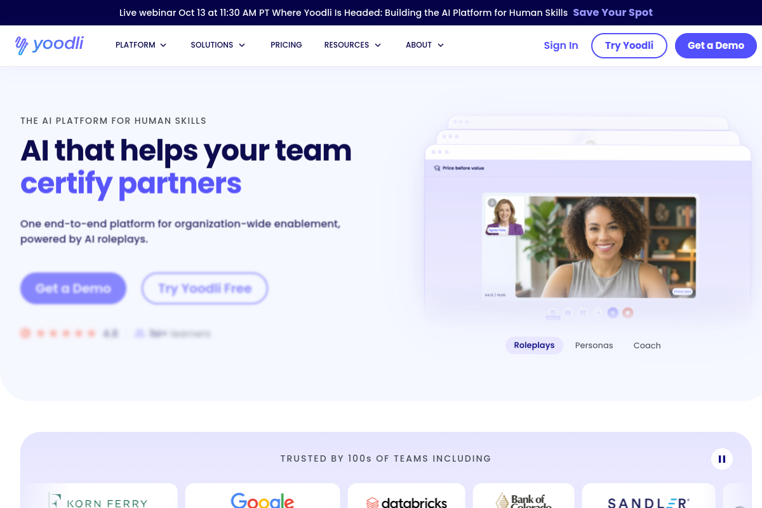The width and height of the screenshot is (762, 508).
Task: Open the Resources dropdown menu
Action: (352, 45)
